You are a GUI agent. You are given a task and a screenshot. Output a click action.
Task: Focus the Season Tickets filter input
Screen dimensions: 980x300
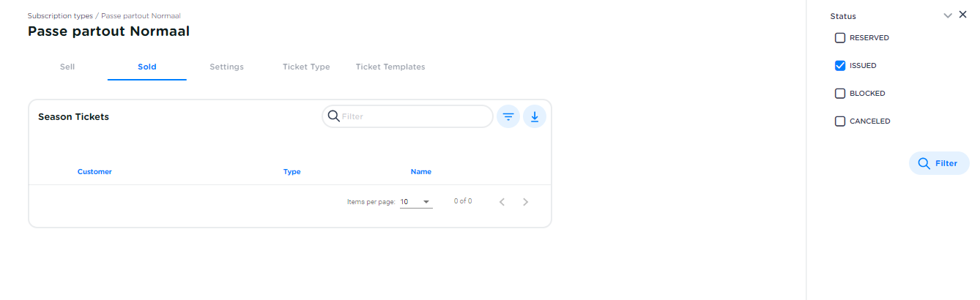tap(414, 116)
